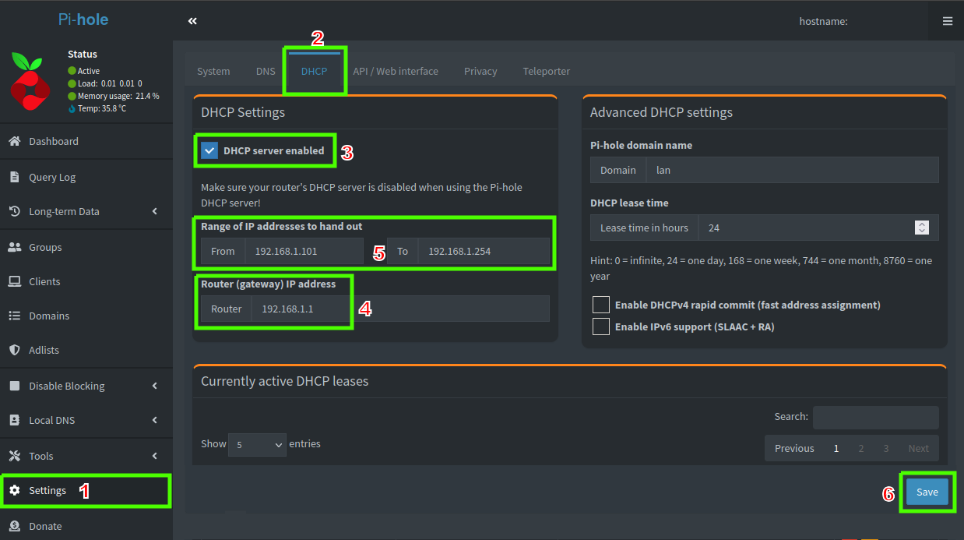Click the Query Log file icon
Image resolution: width=964 pixels, height=540 pixels.
[x=14, y=177]
